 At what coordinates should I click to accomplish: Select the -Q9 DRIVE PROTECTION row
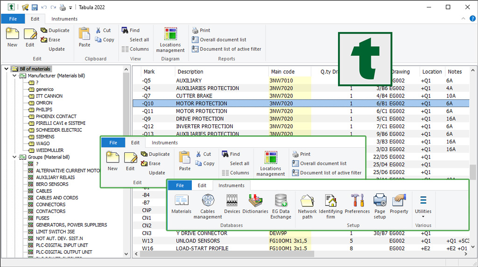point(301,119)
